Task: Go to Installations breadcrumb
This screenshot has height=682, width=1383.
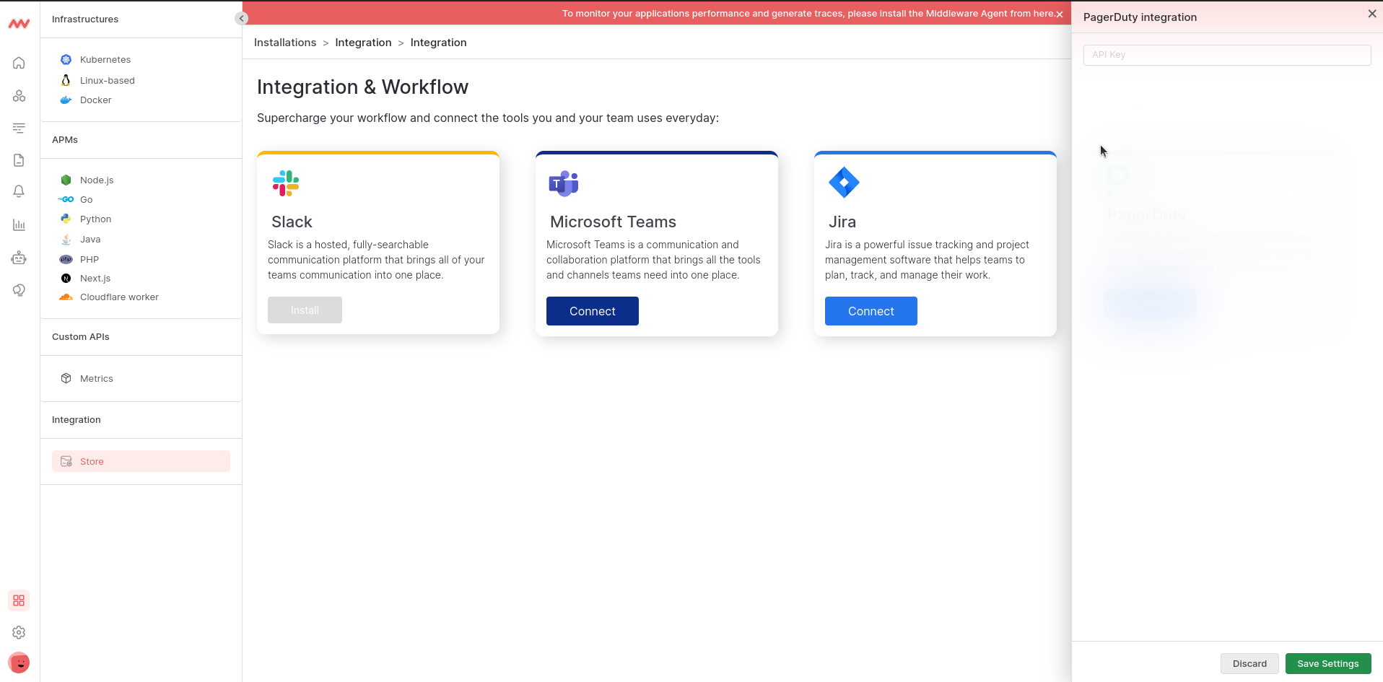Action: coord(285,43)
